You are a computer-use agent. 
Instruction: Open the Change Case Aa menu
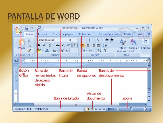coord(55,51)
